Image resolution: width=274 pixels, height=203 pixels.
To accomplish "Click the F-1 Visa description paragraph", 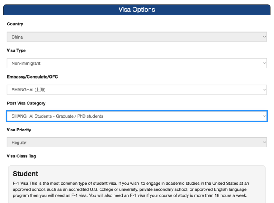I will tap(131, 189).
